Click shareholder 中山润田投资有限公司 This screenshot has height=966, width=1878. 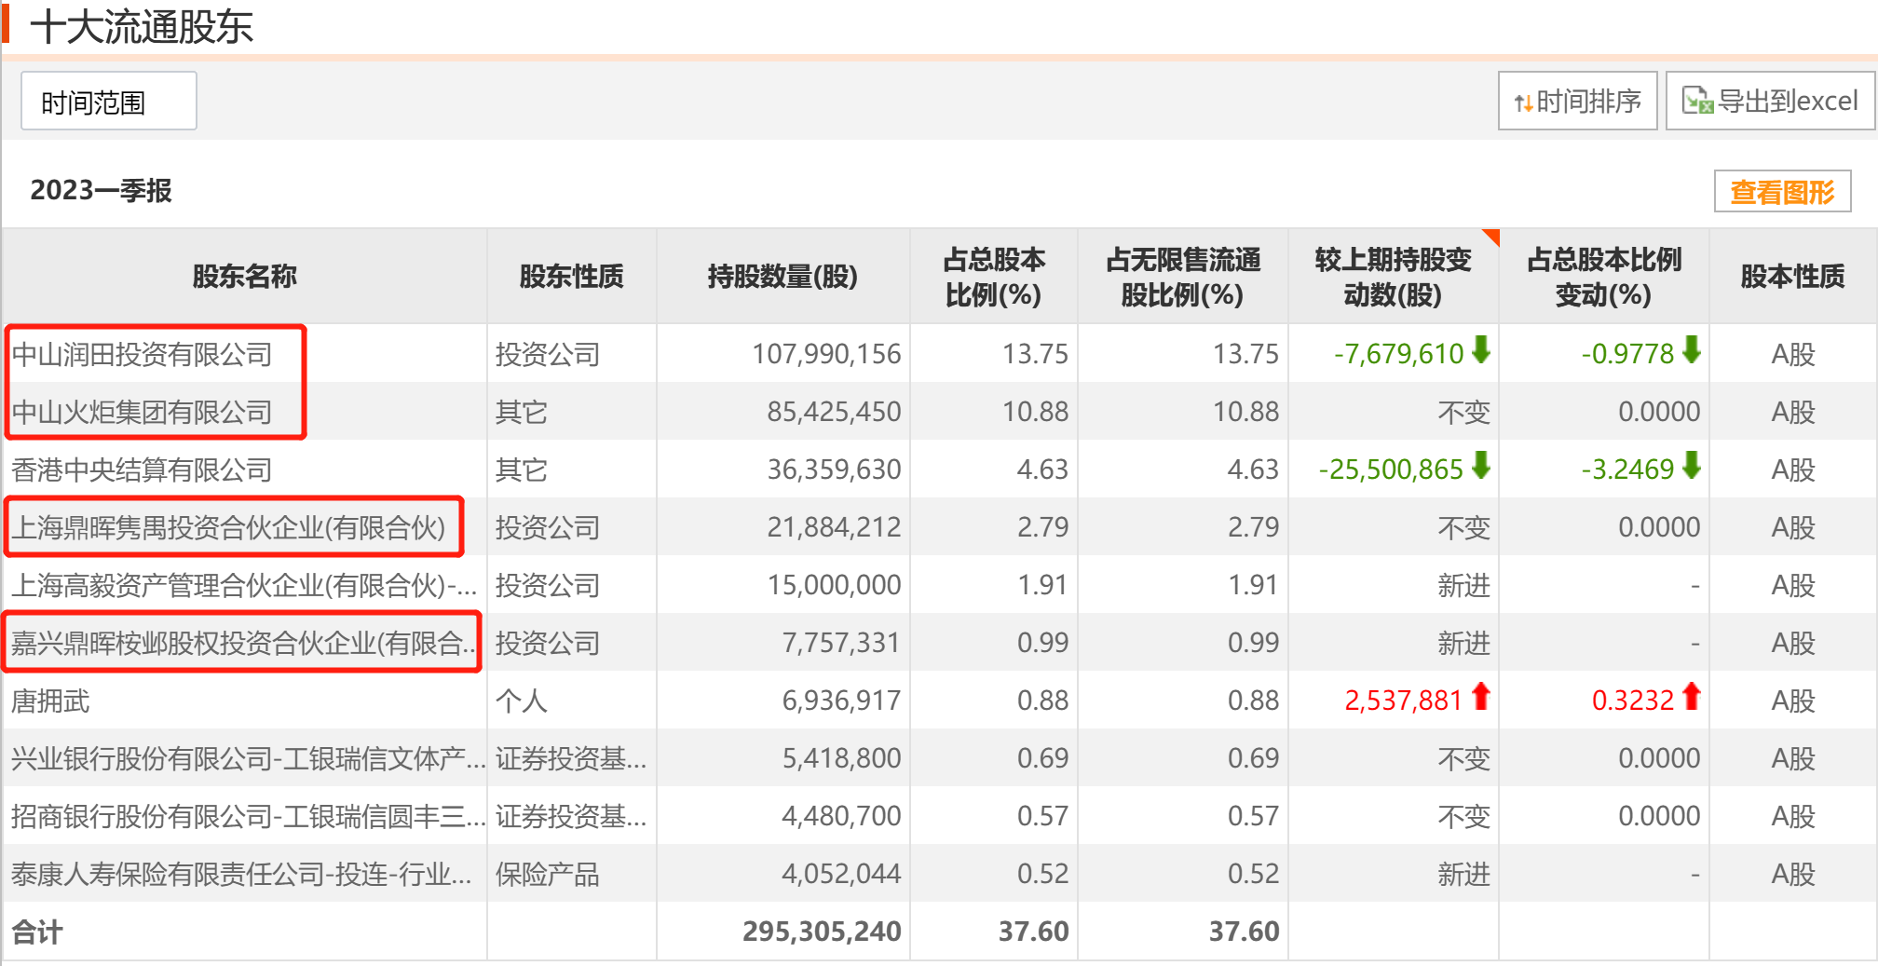[x=142, y=354]
